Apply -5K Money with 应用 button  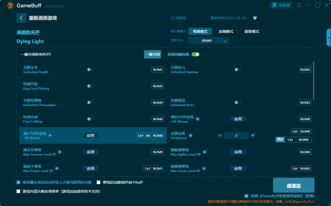[x=91, y=135]
